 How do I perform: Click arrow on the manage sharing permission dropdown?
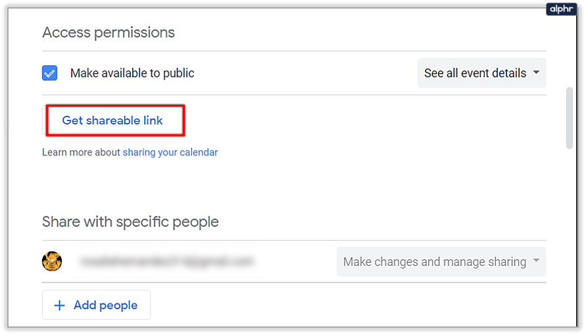pyautogui.click(x=537, y=261)
